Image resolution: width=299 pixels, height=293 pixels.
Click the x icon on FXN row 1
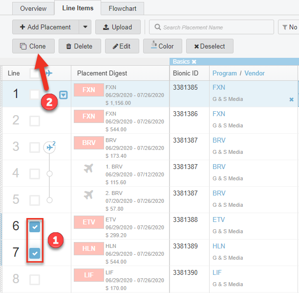point(292,99)
